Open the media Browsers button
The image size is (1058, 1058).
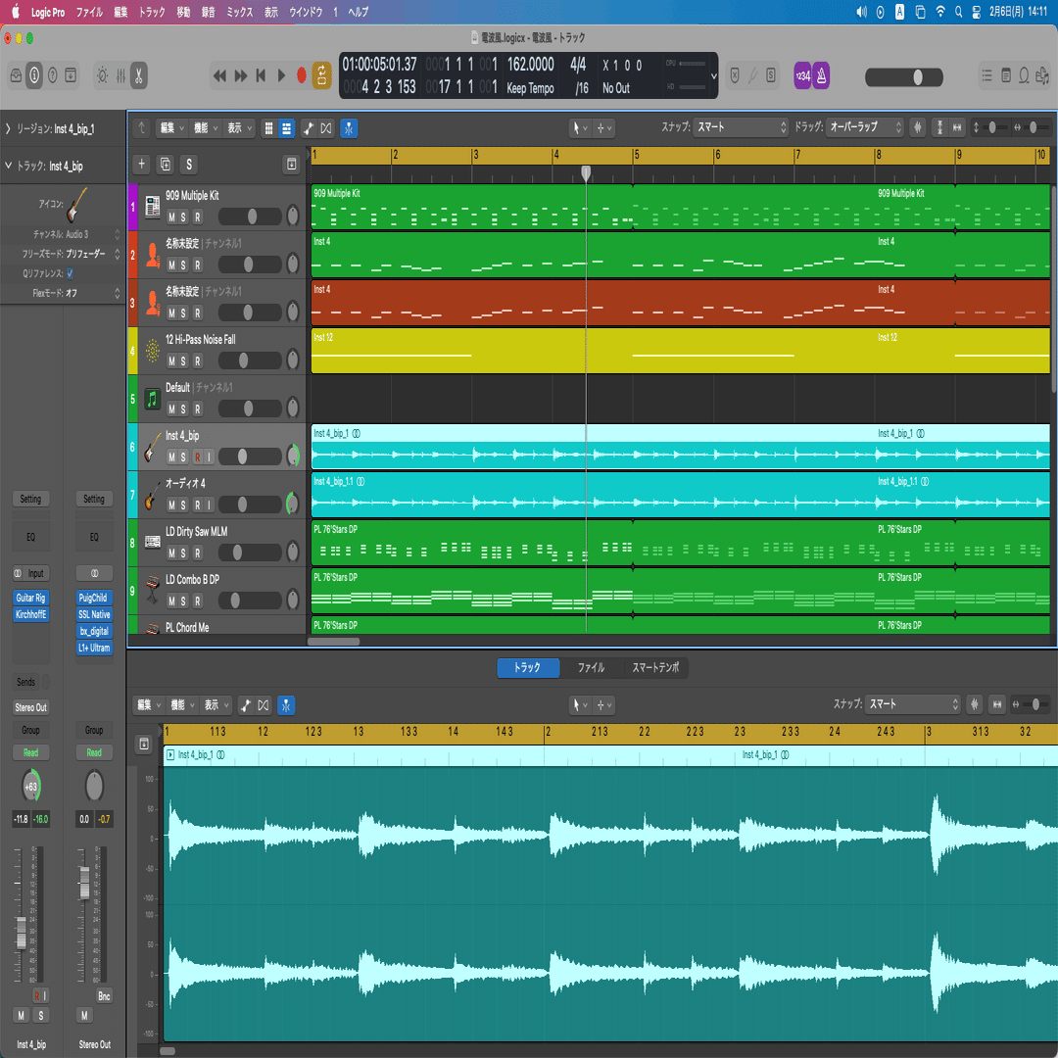click(x=1042, y=75)
